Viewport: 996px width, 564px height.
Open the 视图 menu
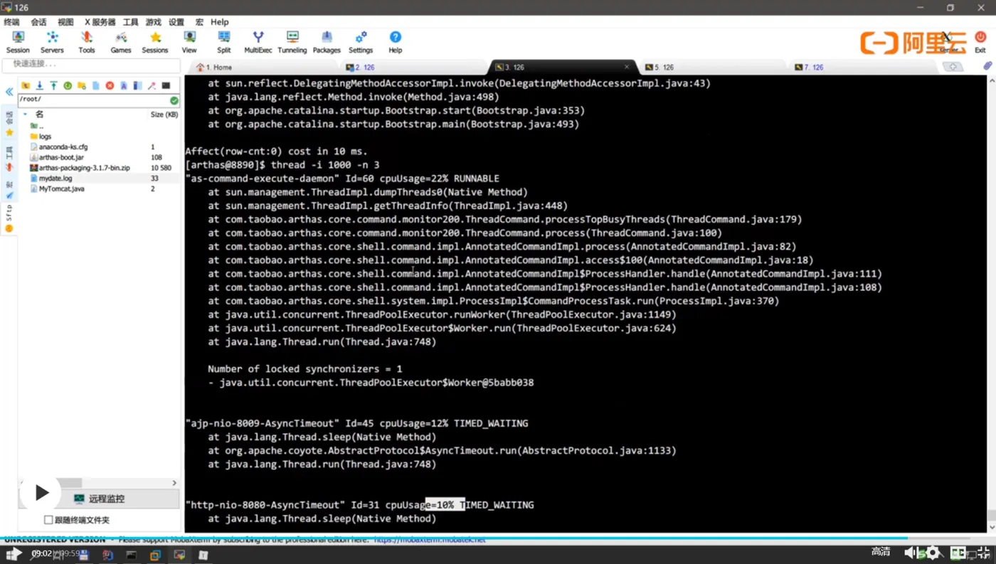[65, 22]
